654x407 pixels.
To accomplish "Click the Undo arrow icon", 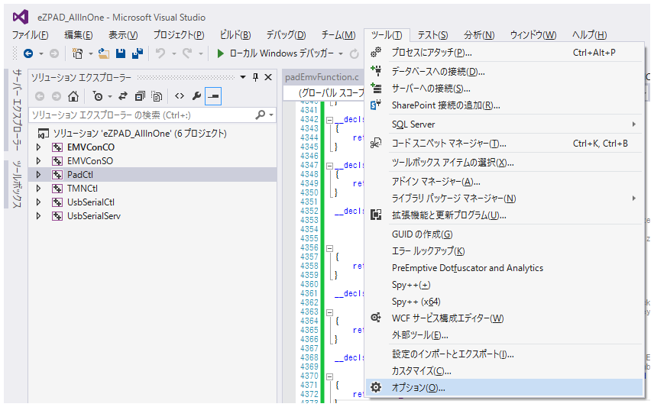I will [x=160, y=53].
